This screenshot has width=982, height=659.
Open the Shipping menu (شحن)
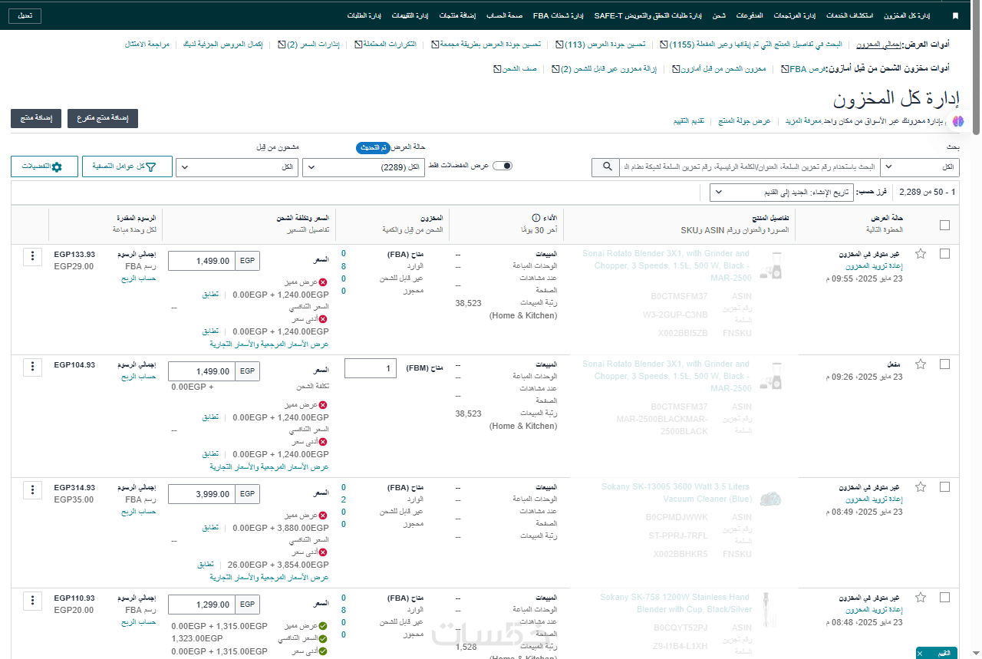click(719, 15)
